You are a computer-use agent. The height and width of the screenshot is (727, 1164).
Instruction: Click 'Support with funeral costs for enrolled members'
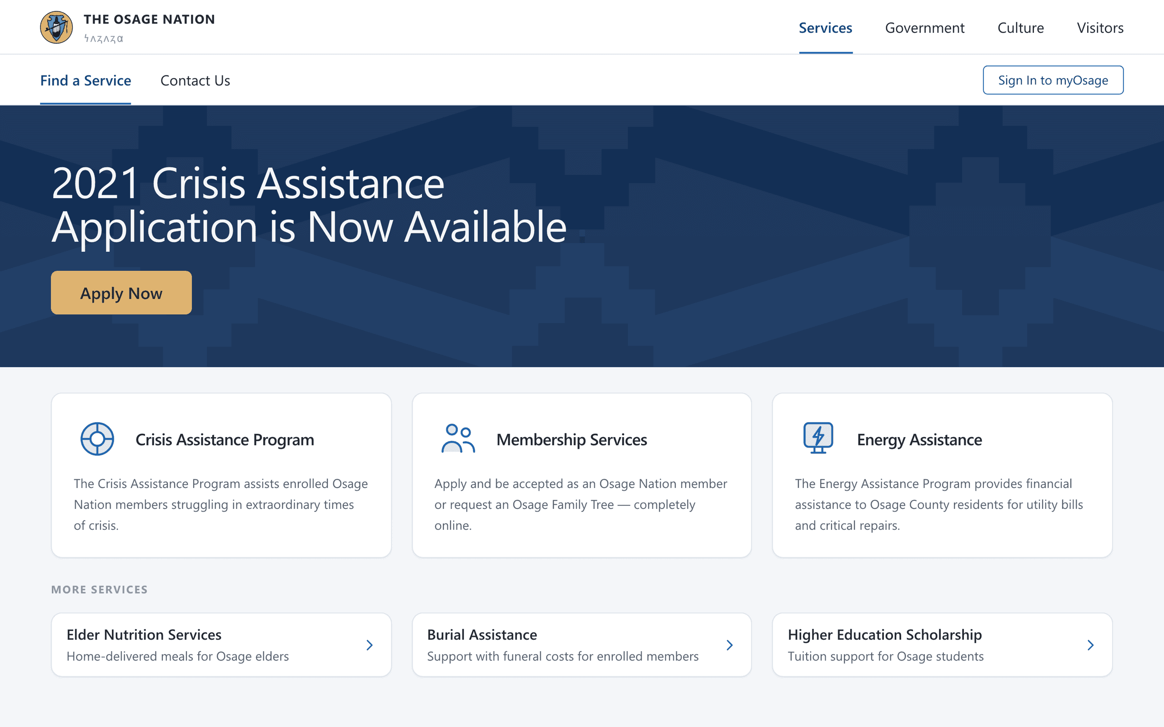tap(563, 656)
